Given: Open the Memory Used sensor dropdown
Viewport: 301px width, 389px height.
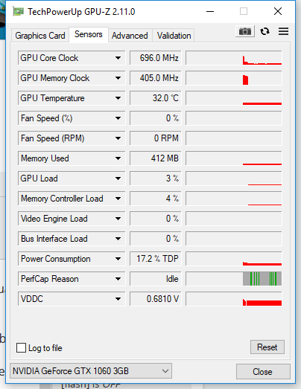Looking at the screenshot, I should [x=72, y=158].
